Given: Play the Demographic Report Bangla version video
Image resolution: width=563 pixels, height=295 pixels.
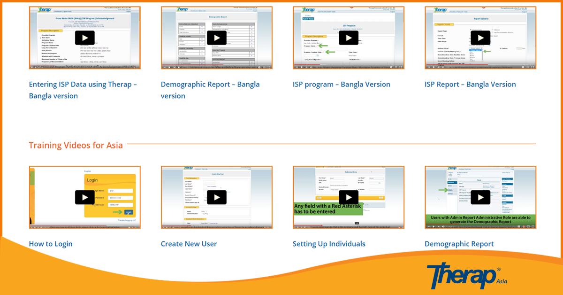Looking at the screenshot, I should [x=216, y=38].
